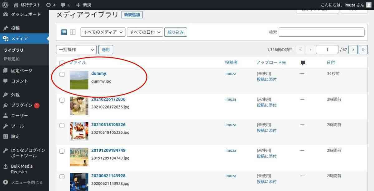Check the box for dummy.jpg row
This screenshot has width=374, height=191.
(x=62, y=74)
